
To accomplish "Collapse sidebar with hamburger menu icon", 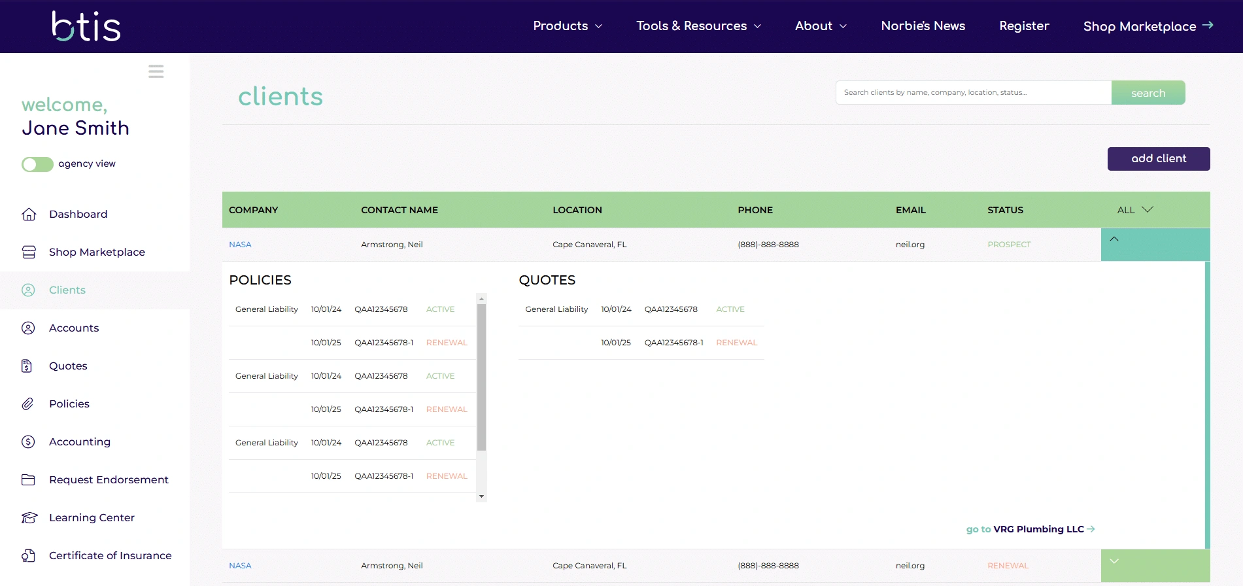I will click(156, 71).
